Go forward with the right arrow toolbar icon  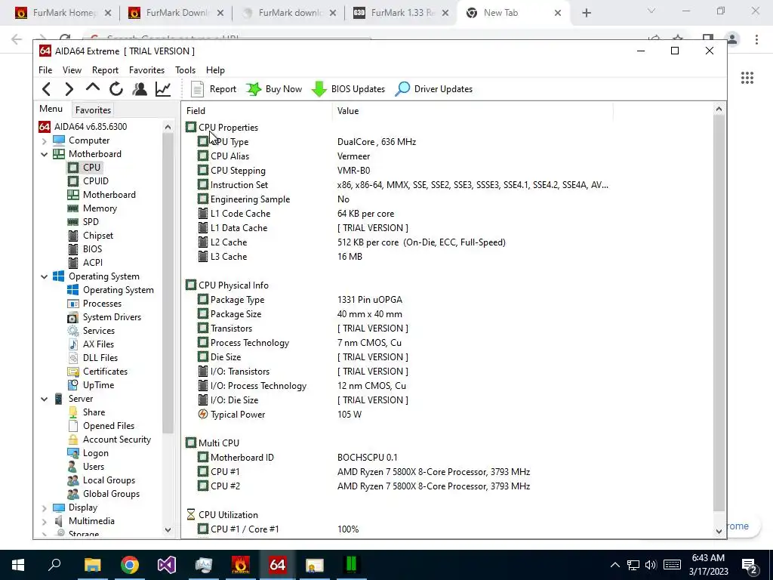pos(69,89)
